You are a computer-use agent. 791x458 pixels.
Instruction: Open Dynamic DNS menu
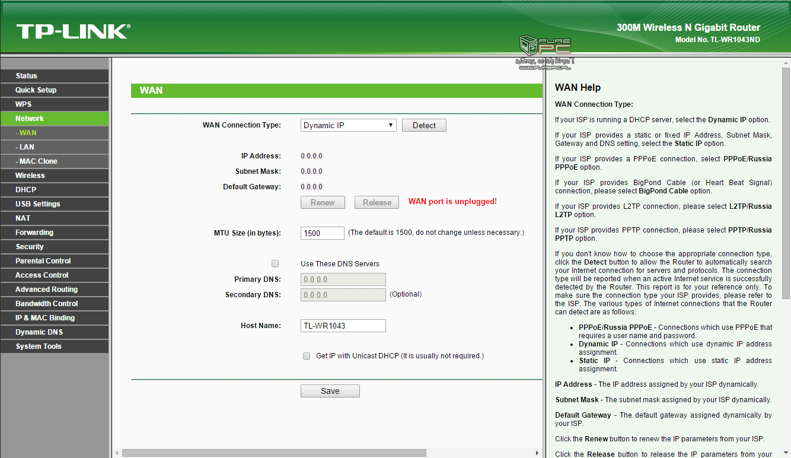tap(55, 332)
